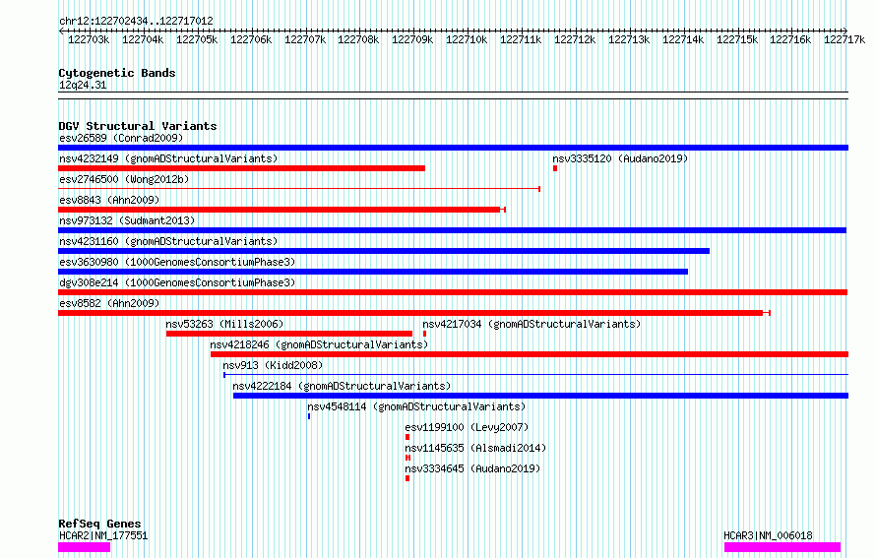876x558 pixels.
Task: Click the small red nsv1145635 marker
Action: pyautogui.click(x=407, y=458)
